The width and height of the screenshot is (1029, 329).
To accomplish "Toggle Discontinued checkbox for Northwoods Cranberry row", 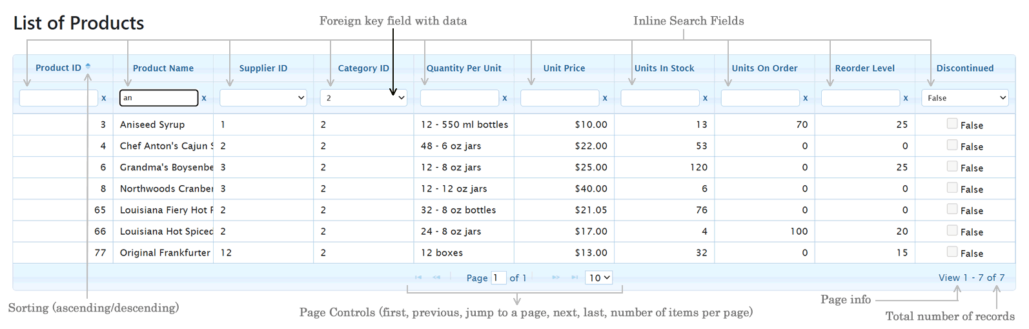I will point(952,188).
